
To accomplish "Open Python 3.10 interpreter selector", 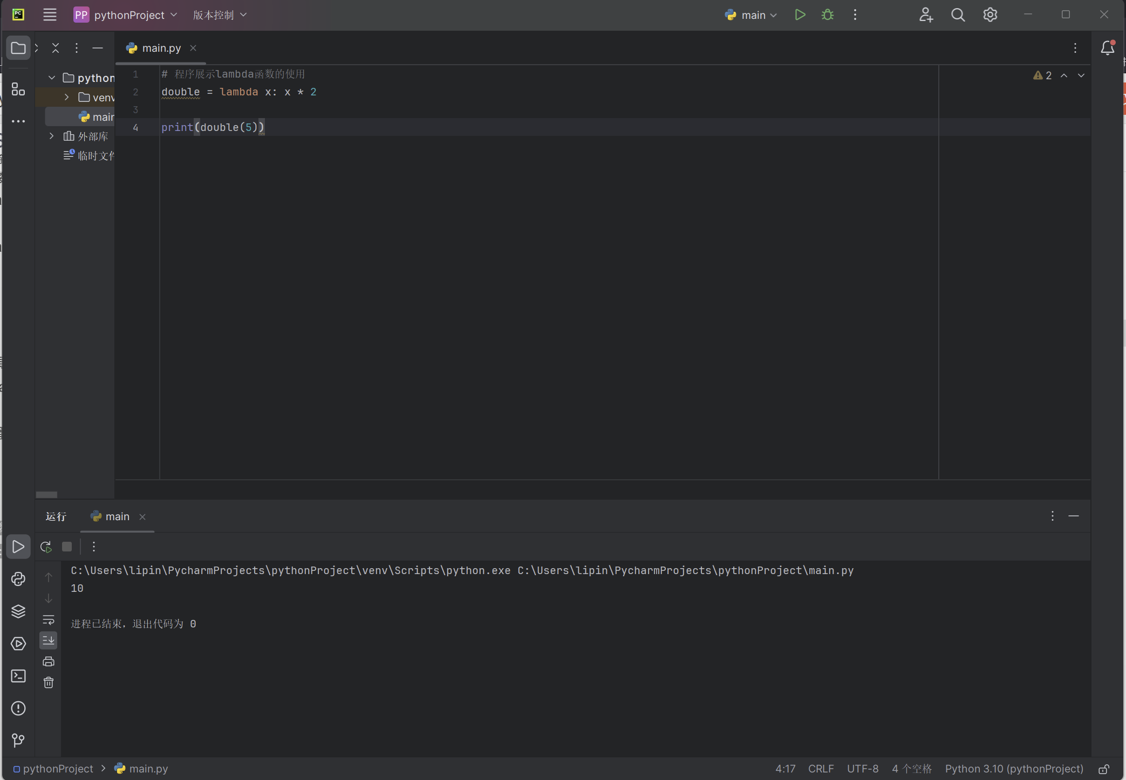I will (x=1014, y=769).
